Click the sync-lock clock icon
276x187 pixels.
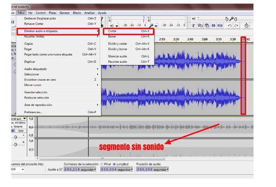point(246,25)
